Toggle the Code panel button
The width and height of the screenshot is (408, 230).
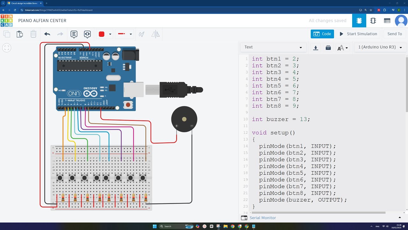322,34
